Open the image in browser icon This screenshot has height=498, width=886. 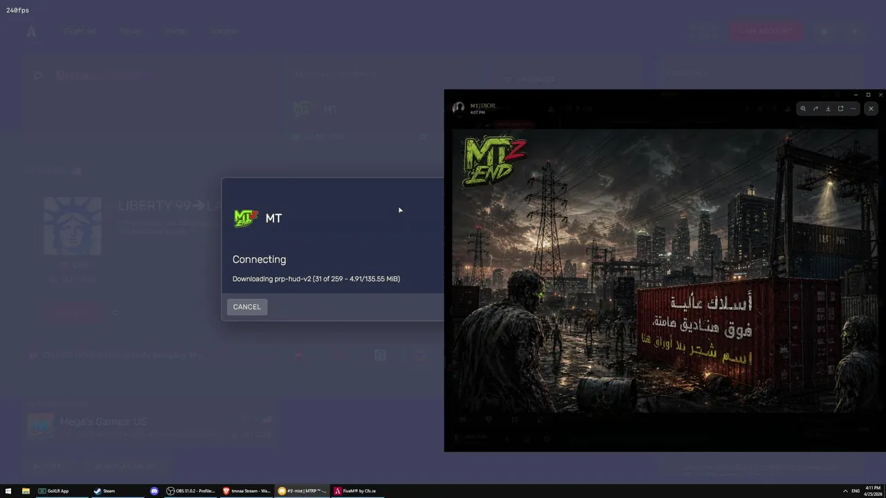[840, 109]
